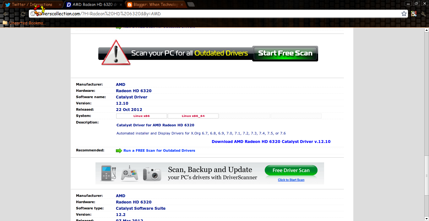
Task: Reload the page with the refresh icon
Action: (x=23, y=14)
